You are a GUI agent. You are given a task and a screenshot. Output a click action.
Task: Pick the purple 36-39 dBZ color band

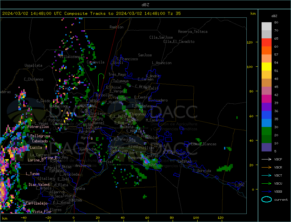coord(266,107)
